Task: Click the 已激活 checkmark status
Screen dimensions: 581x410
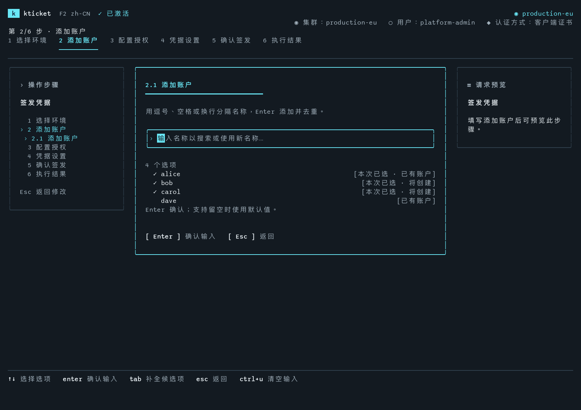Action: point(113,14)
